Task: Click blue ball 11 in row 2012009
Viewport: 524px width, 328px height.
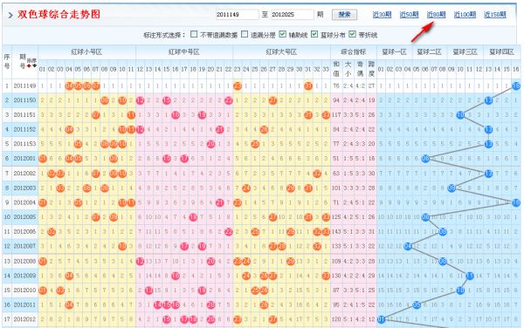Action: [470, 276]
